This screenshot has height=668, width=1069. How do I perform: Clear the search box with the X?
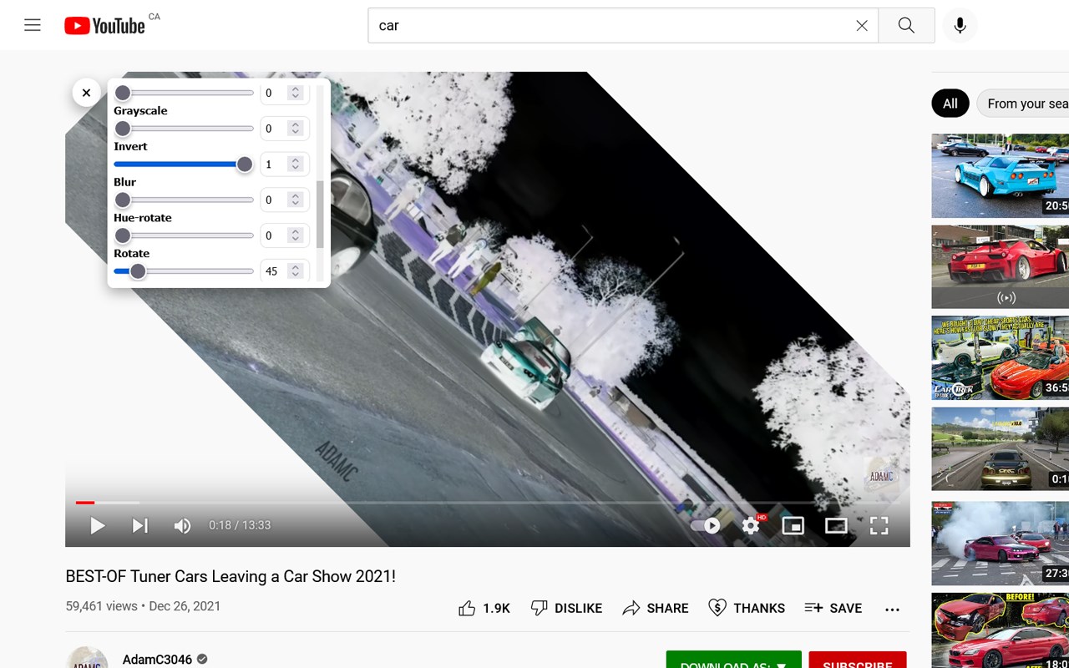(862, 26)
